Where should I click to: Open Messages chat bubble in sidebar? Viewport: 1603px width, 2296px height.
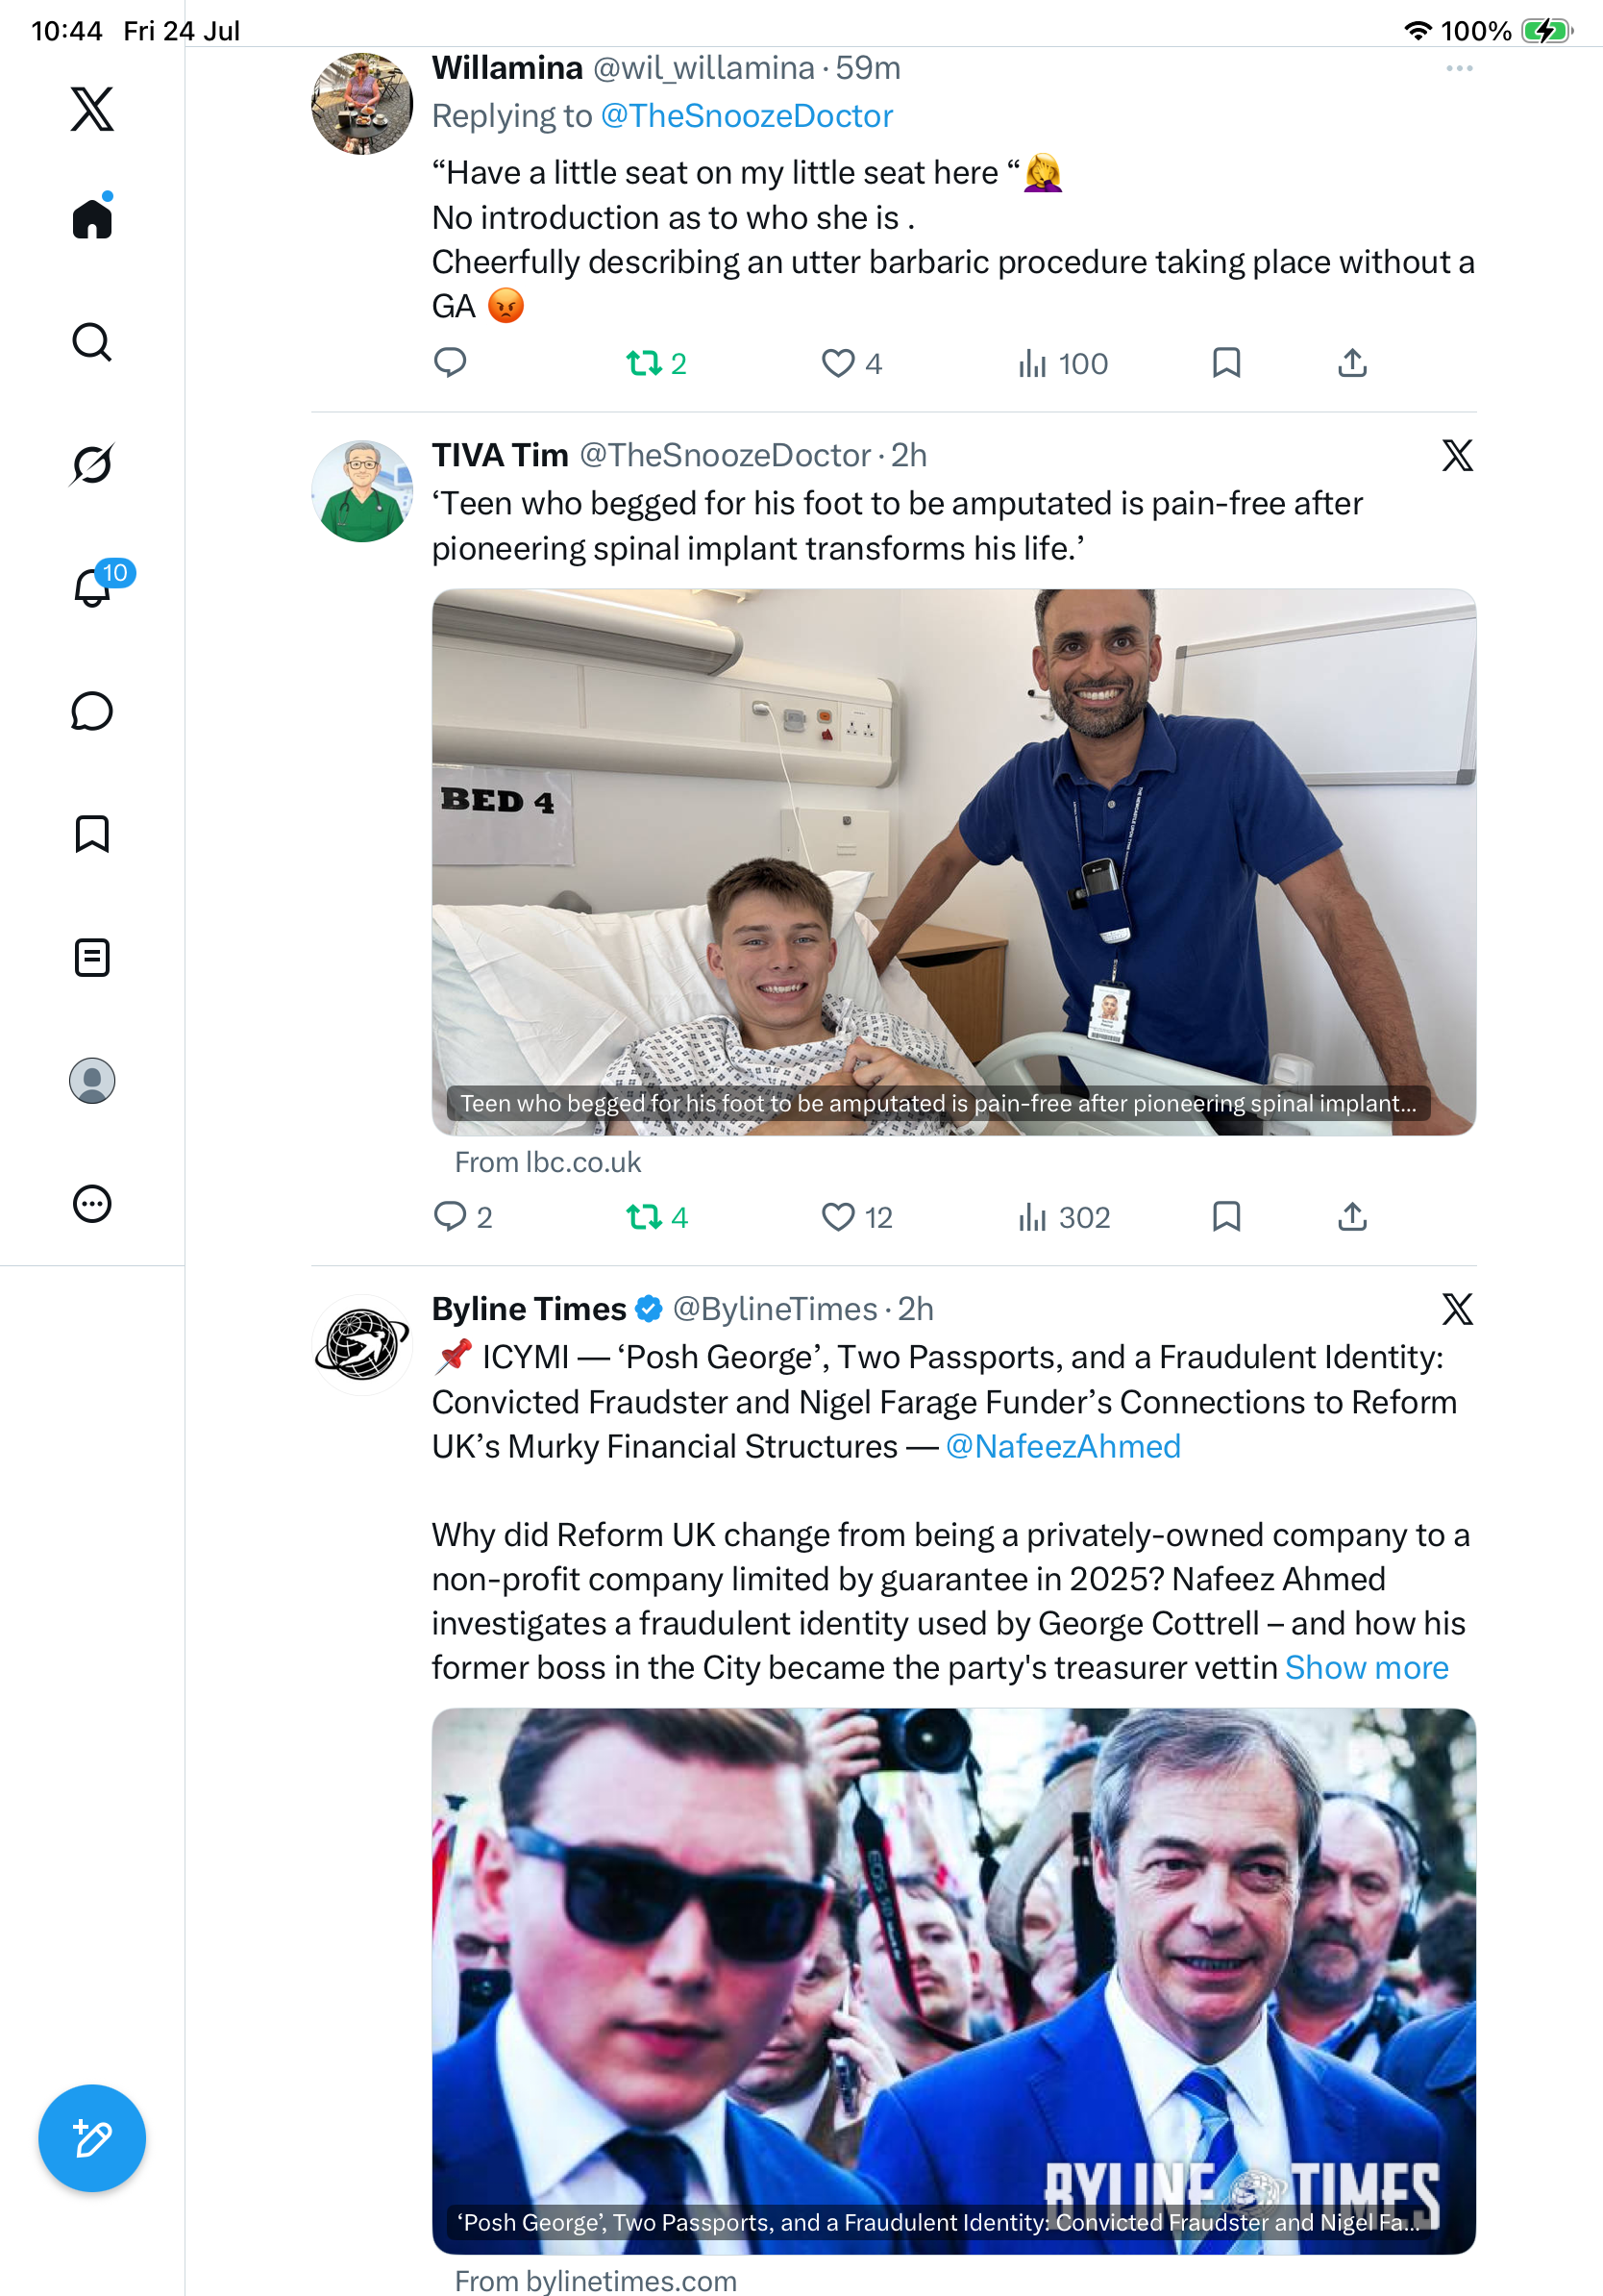pyautogui.click(x=92, y=711)
